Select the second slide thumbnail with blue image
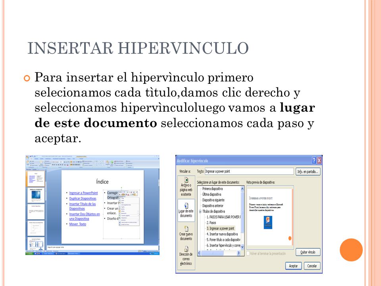The width and height of the screenshot is (381, 286). [x=36, y=195]
